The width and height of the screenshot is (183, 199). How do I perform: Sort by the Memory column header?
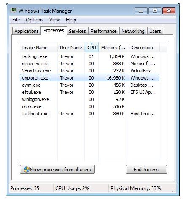[113, 48]
